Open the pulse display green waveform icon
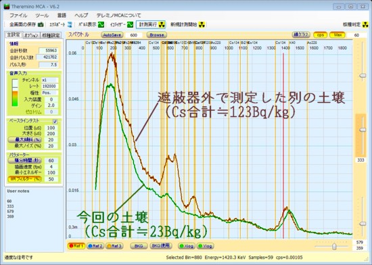 (101, 24)
